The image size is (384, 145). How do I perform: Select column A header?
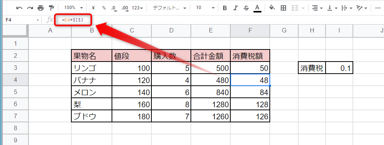(50, 30)
